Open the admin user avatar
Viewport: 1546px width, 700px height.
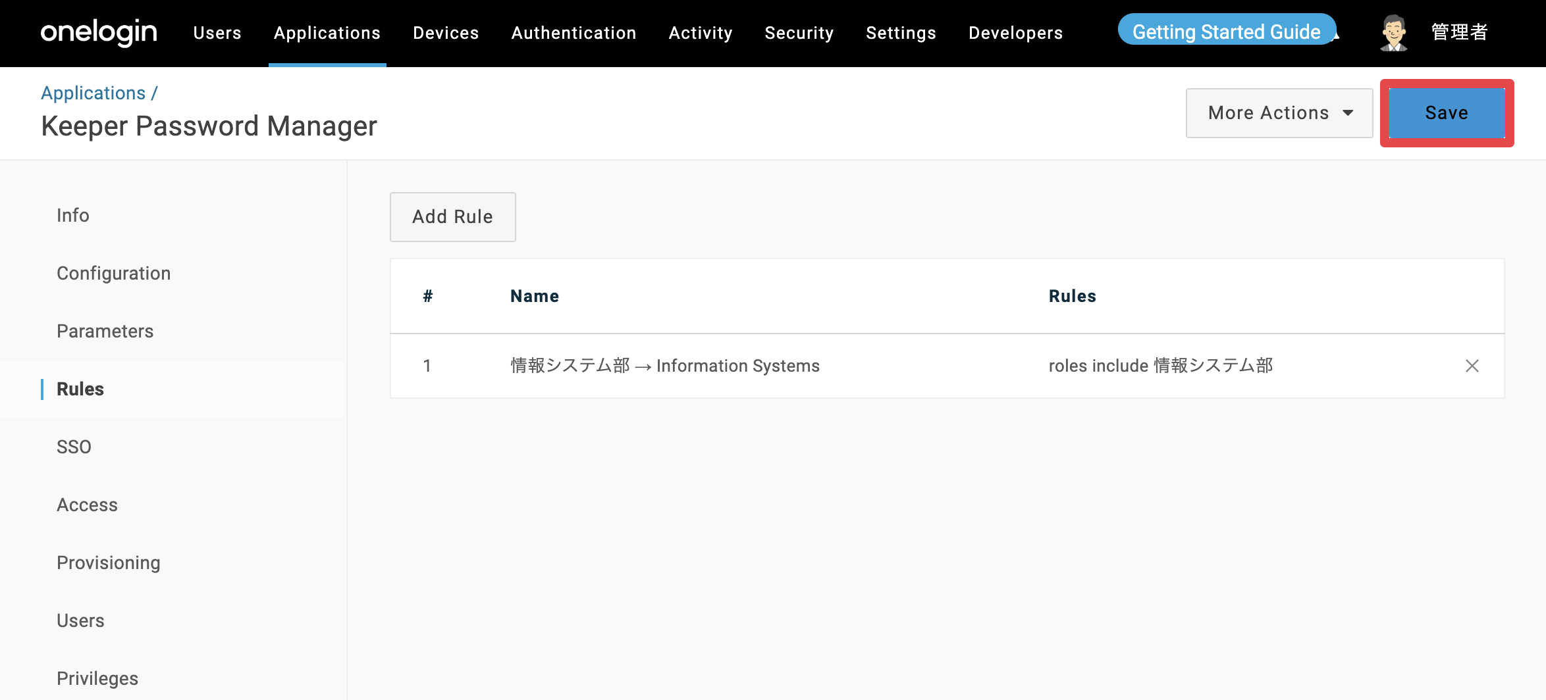click(1393, 33)
